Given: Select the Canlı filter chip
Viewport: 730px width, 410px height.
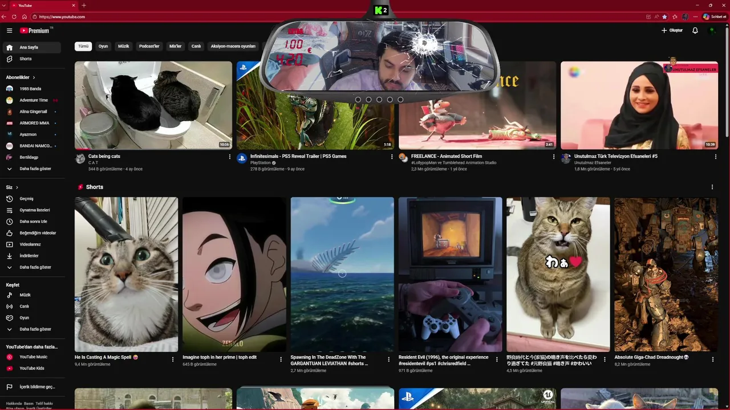Looking at the screenshot, I should click(196, 46).
